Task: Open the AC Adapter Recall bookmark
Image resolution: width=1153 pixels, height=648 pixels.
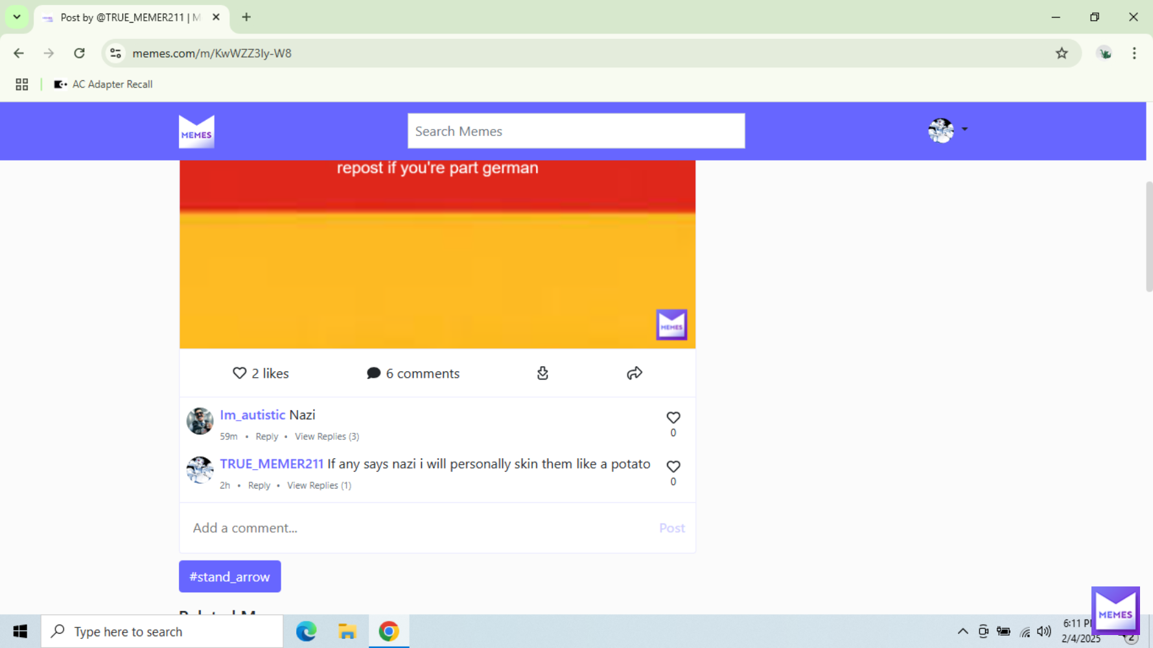Action: [x=103, y=84]
